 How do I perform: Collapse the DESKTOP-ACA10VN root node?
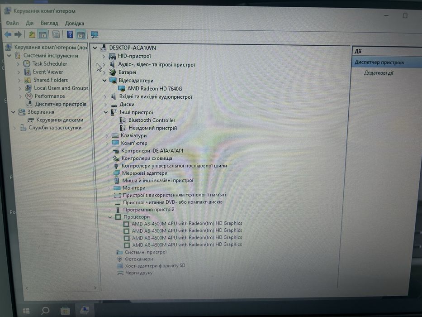coord(95,48)
